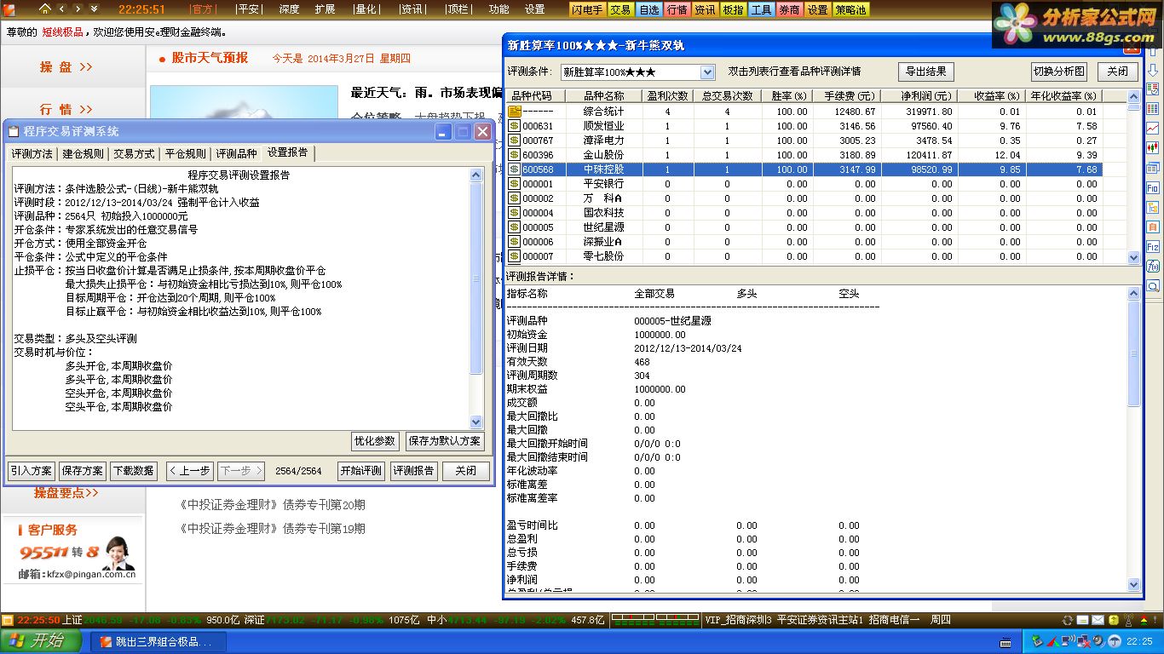
Task: Open the Windows 开始 start button
Action: [x=41, y=641]
